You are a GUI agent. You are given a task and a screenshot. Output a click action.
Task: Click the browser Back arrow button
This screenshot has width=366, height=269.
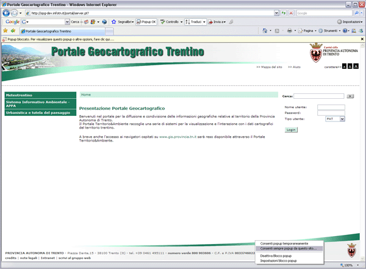6,13
